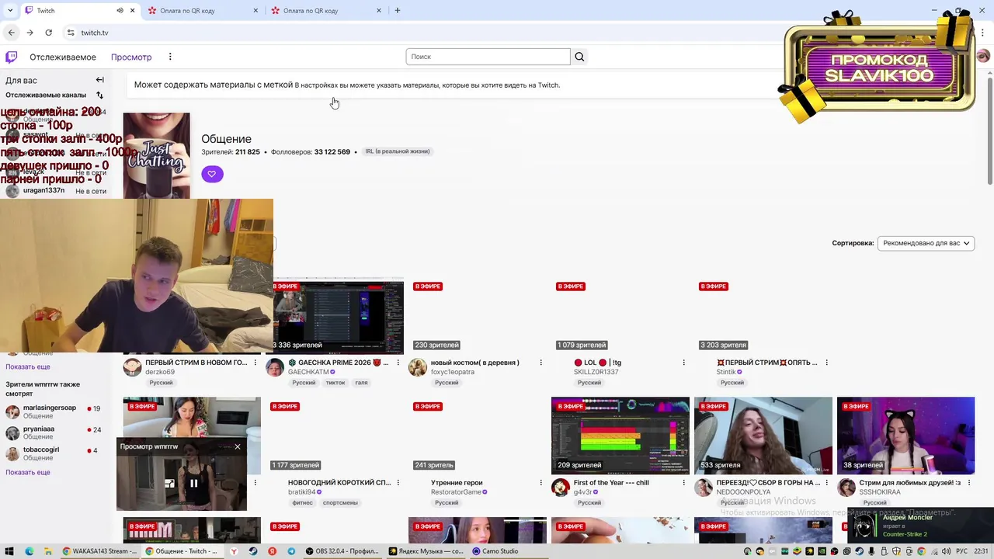The width and height of the screenshot is (994, 559).
Task: Pause the wmrrrw mini player stream
Action: (193, 483)
